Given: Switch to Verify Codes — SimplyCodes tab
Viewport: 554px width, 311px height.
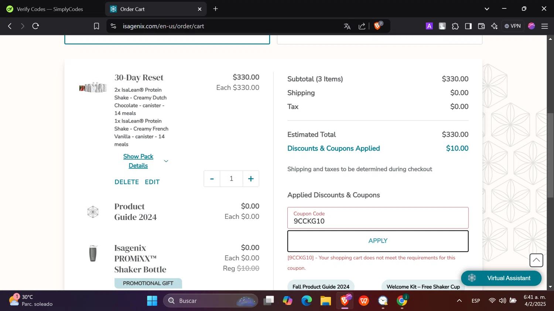Looking at the screenshot, I should click(x=50, y=9).
